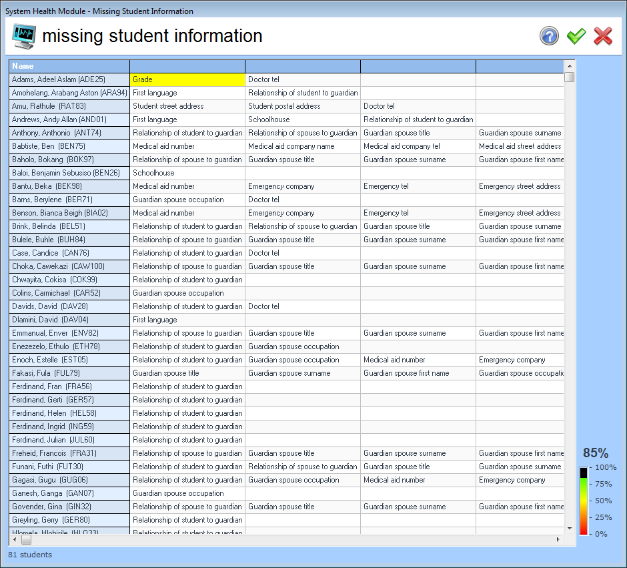This screenshot has height=568, width=627.
Task: Select student Case, Candice (CAN76)
Action: tap(69, 253)
